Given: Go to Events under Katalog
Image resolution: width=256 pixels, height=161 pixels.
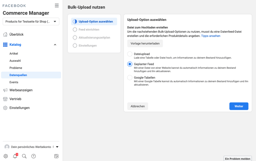Looking at the screenshot, I should pos(14,82).
